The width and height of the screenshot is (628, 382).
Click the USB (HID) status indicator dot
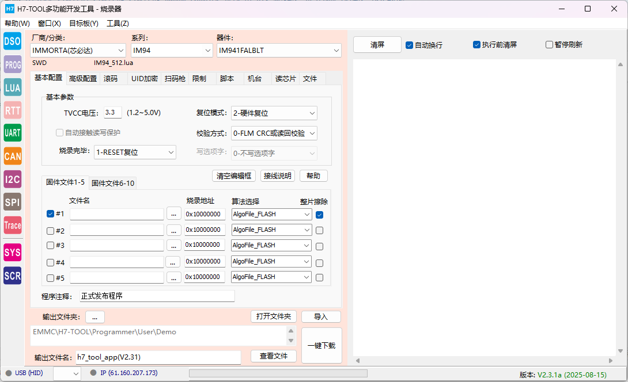coord(9,373)
